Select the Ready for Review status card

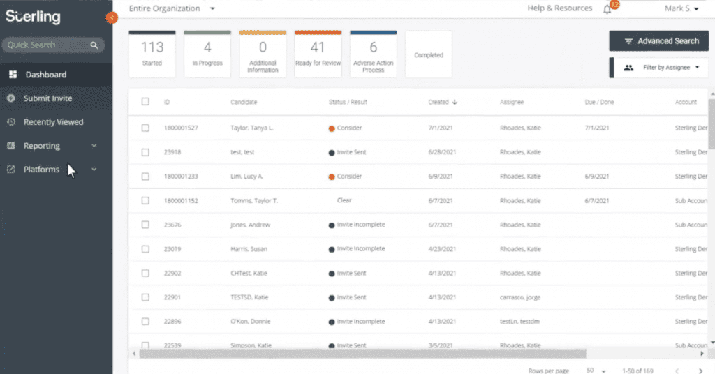point(318,54)
